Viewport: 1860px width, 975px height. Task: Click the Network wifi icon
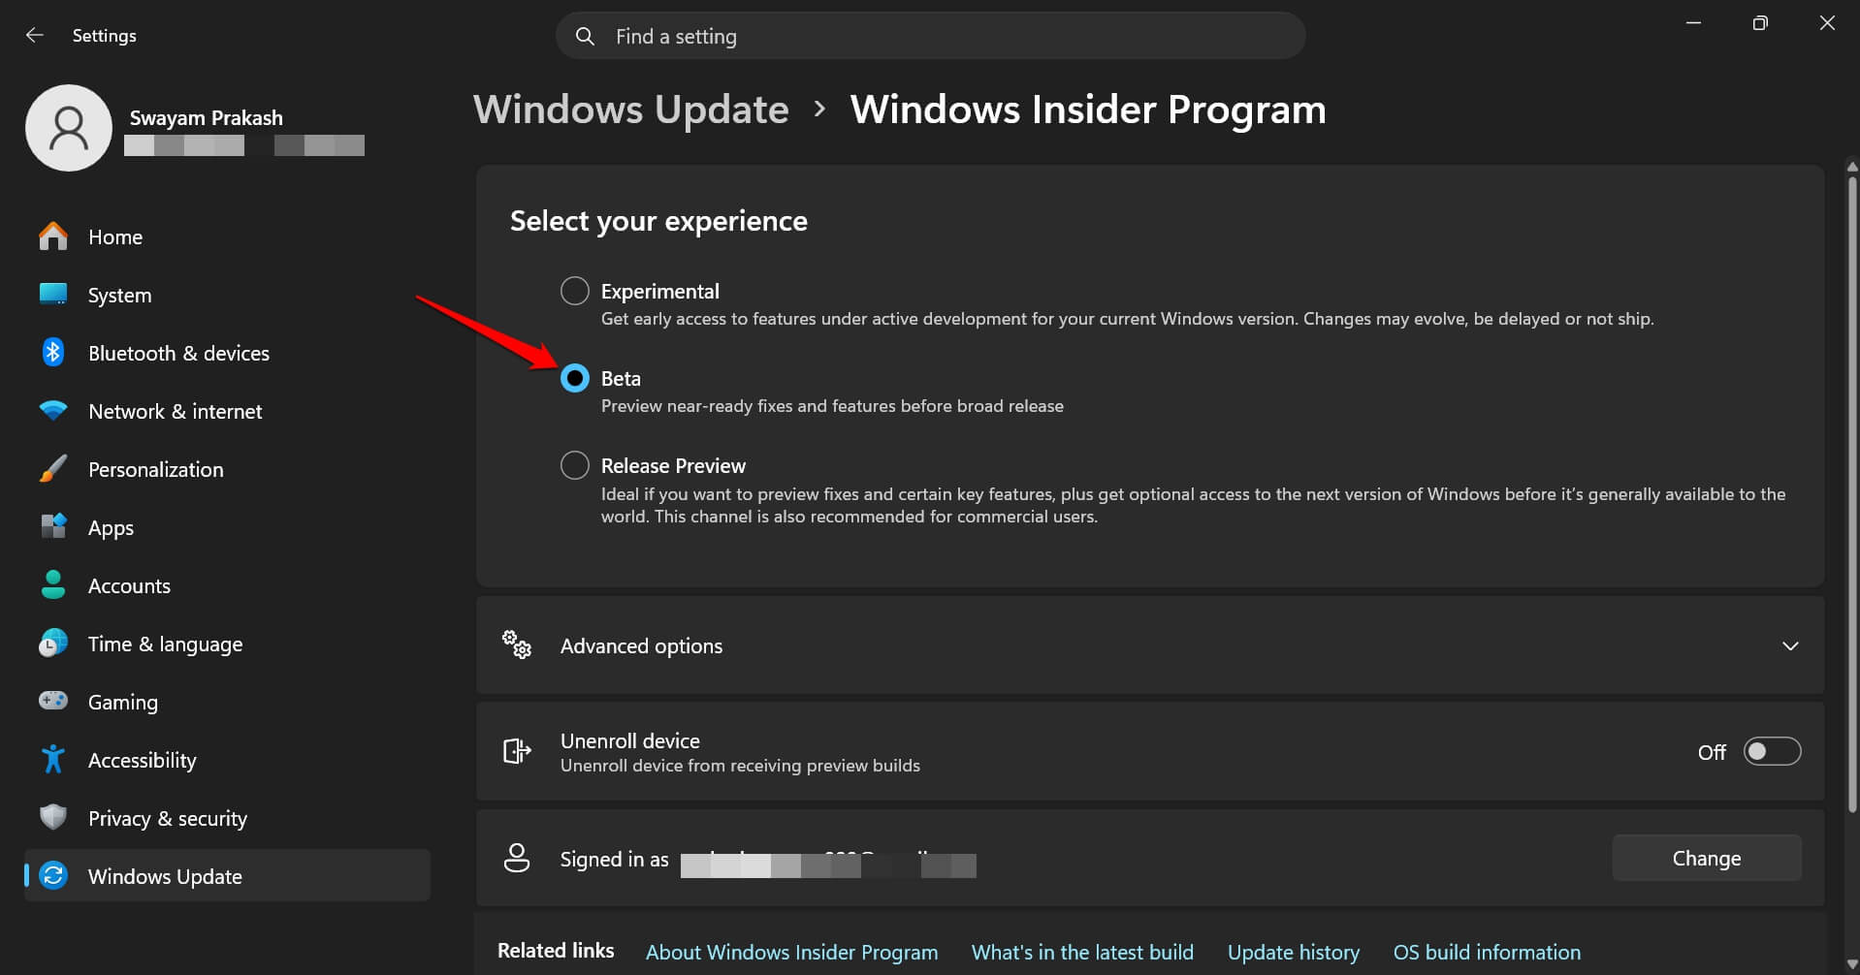[x=53, y=411]
